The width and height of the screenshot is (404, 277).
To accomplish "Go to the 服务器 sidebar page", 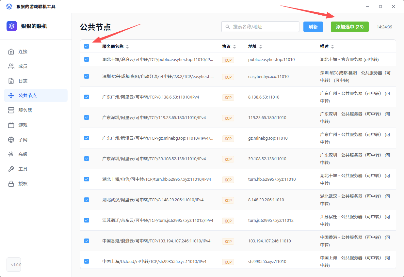I will (x=36, y=110).
